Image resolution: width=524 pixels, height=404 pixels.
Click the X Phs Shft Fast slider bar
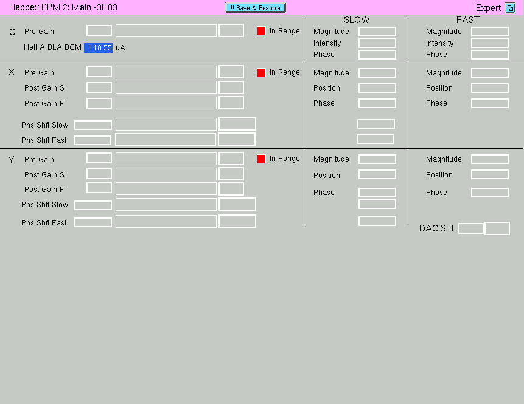(166, 140)
